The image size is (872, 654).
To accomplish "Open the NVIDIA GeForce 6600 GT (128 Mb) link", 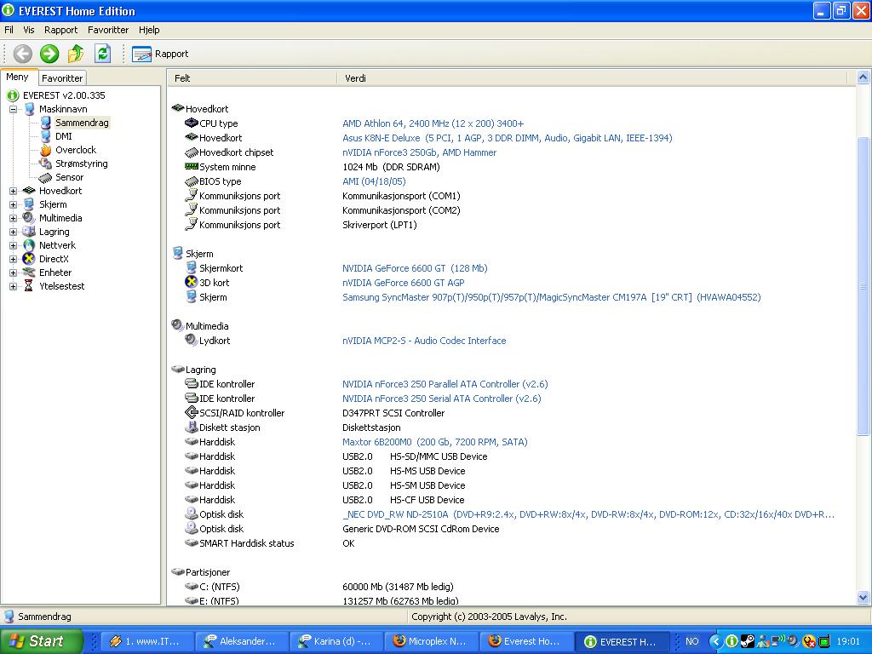I will (x=415, y=268).
